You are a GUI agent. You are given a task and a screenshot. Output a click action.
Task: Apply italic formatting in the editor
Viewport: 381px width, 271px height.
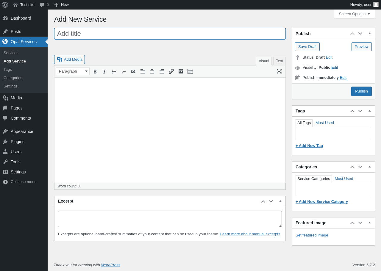click(x=104, y=71)
